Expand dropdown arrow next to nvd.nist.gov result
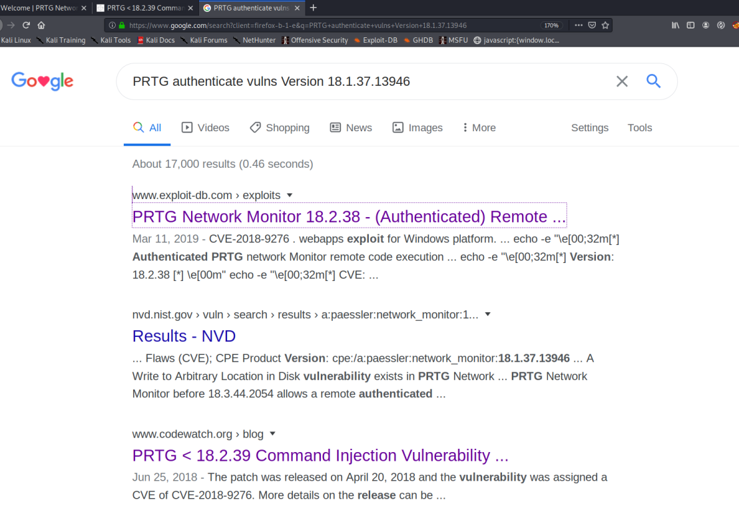Viewport: 739px width, 526px height. click(488, 314)
